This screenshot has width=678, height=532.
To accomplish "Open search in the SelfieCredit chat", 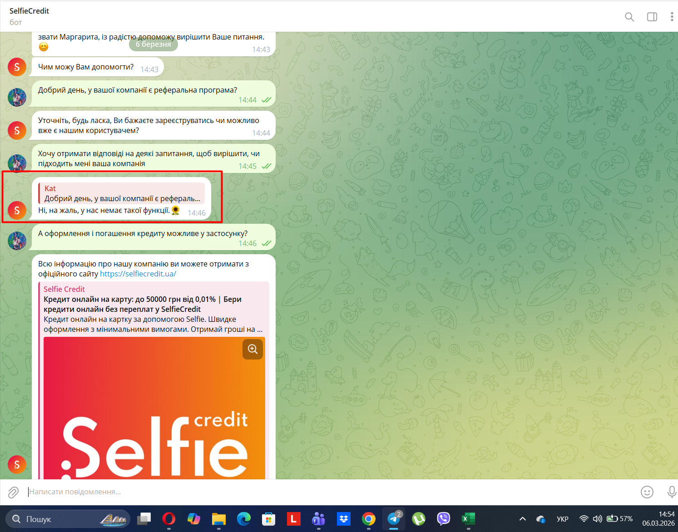I will 629,17.
